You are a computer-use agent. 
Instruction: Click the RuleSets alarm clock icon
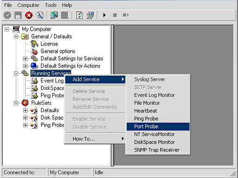coord(25,103)
